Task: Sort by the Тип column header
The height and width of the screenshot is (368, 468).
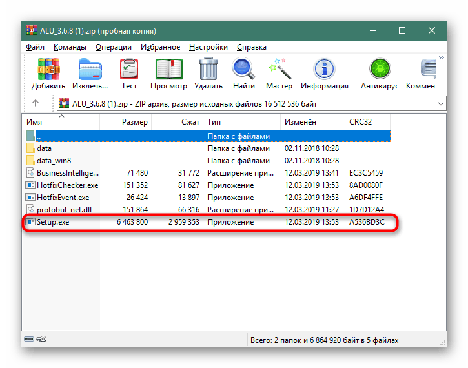Action: (x=242, y=122)
